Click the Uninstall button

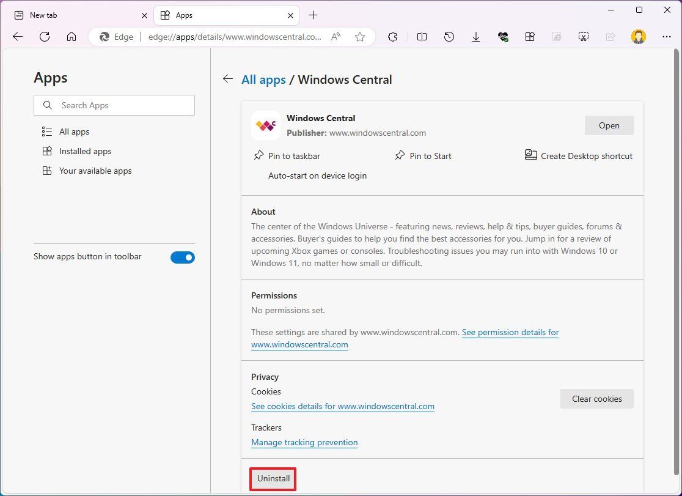point(273,479)
